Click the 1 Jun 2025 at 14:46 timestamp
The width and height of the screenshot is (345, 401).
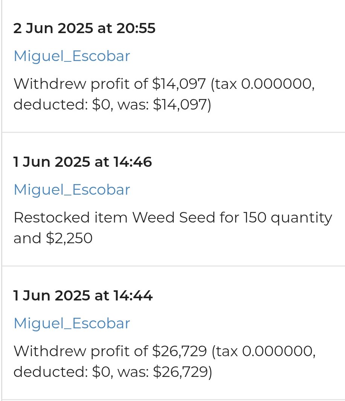tap(82, 162)
